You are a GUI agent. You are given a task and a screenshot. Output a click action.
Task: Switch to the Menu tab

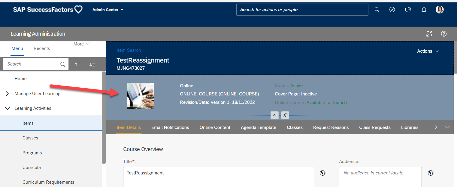point(17,48)
